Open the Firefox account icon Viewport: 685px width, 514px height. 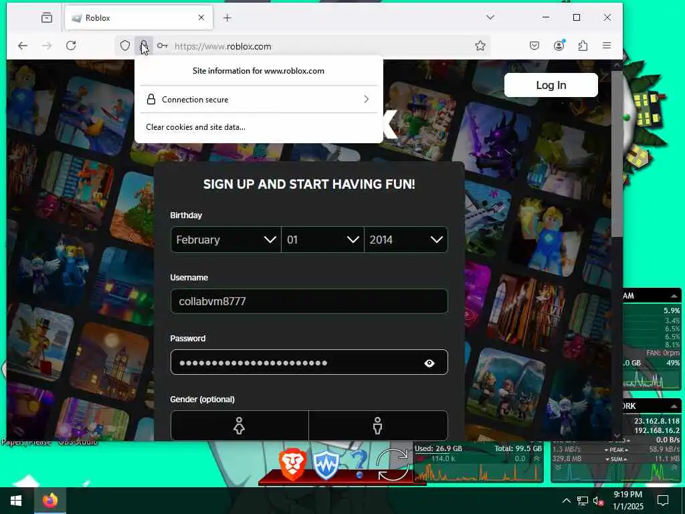559,46
